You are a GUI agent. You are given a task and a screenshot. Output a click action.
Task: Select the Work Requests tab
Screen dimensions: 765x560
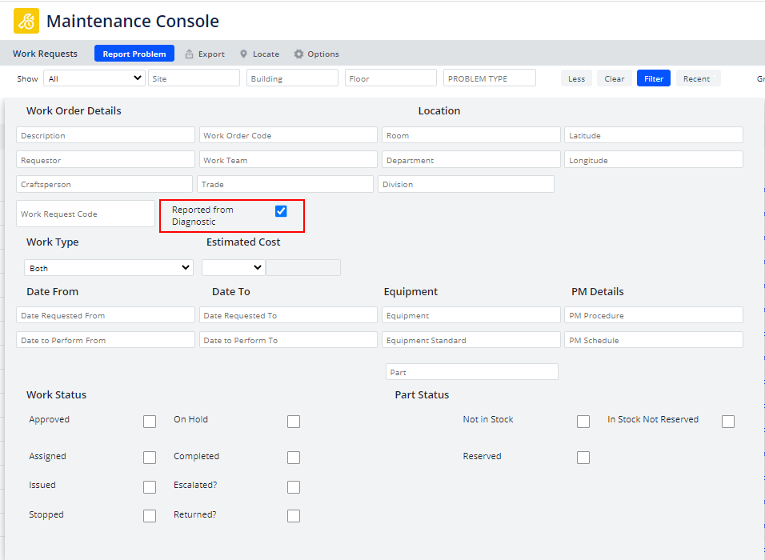(x=45, y=54)
